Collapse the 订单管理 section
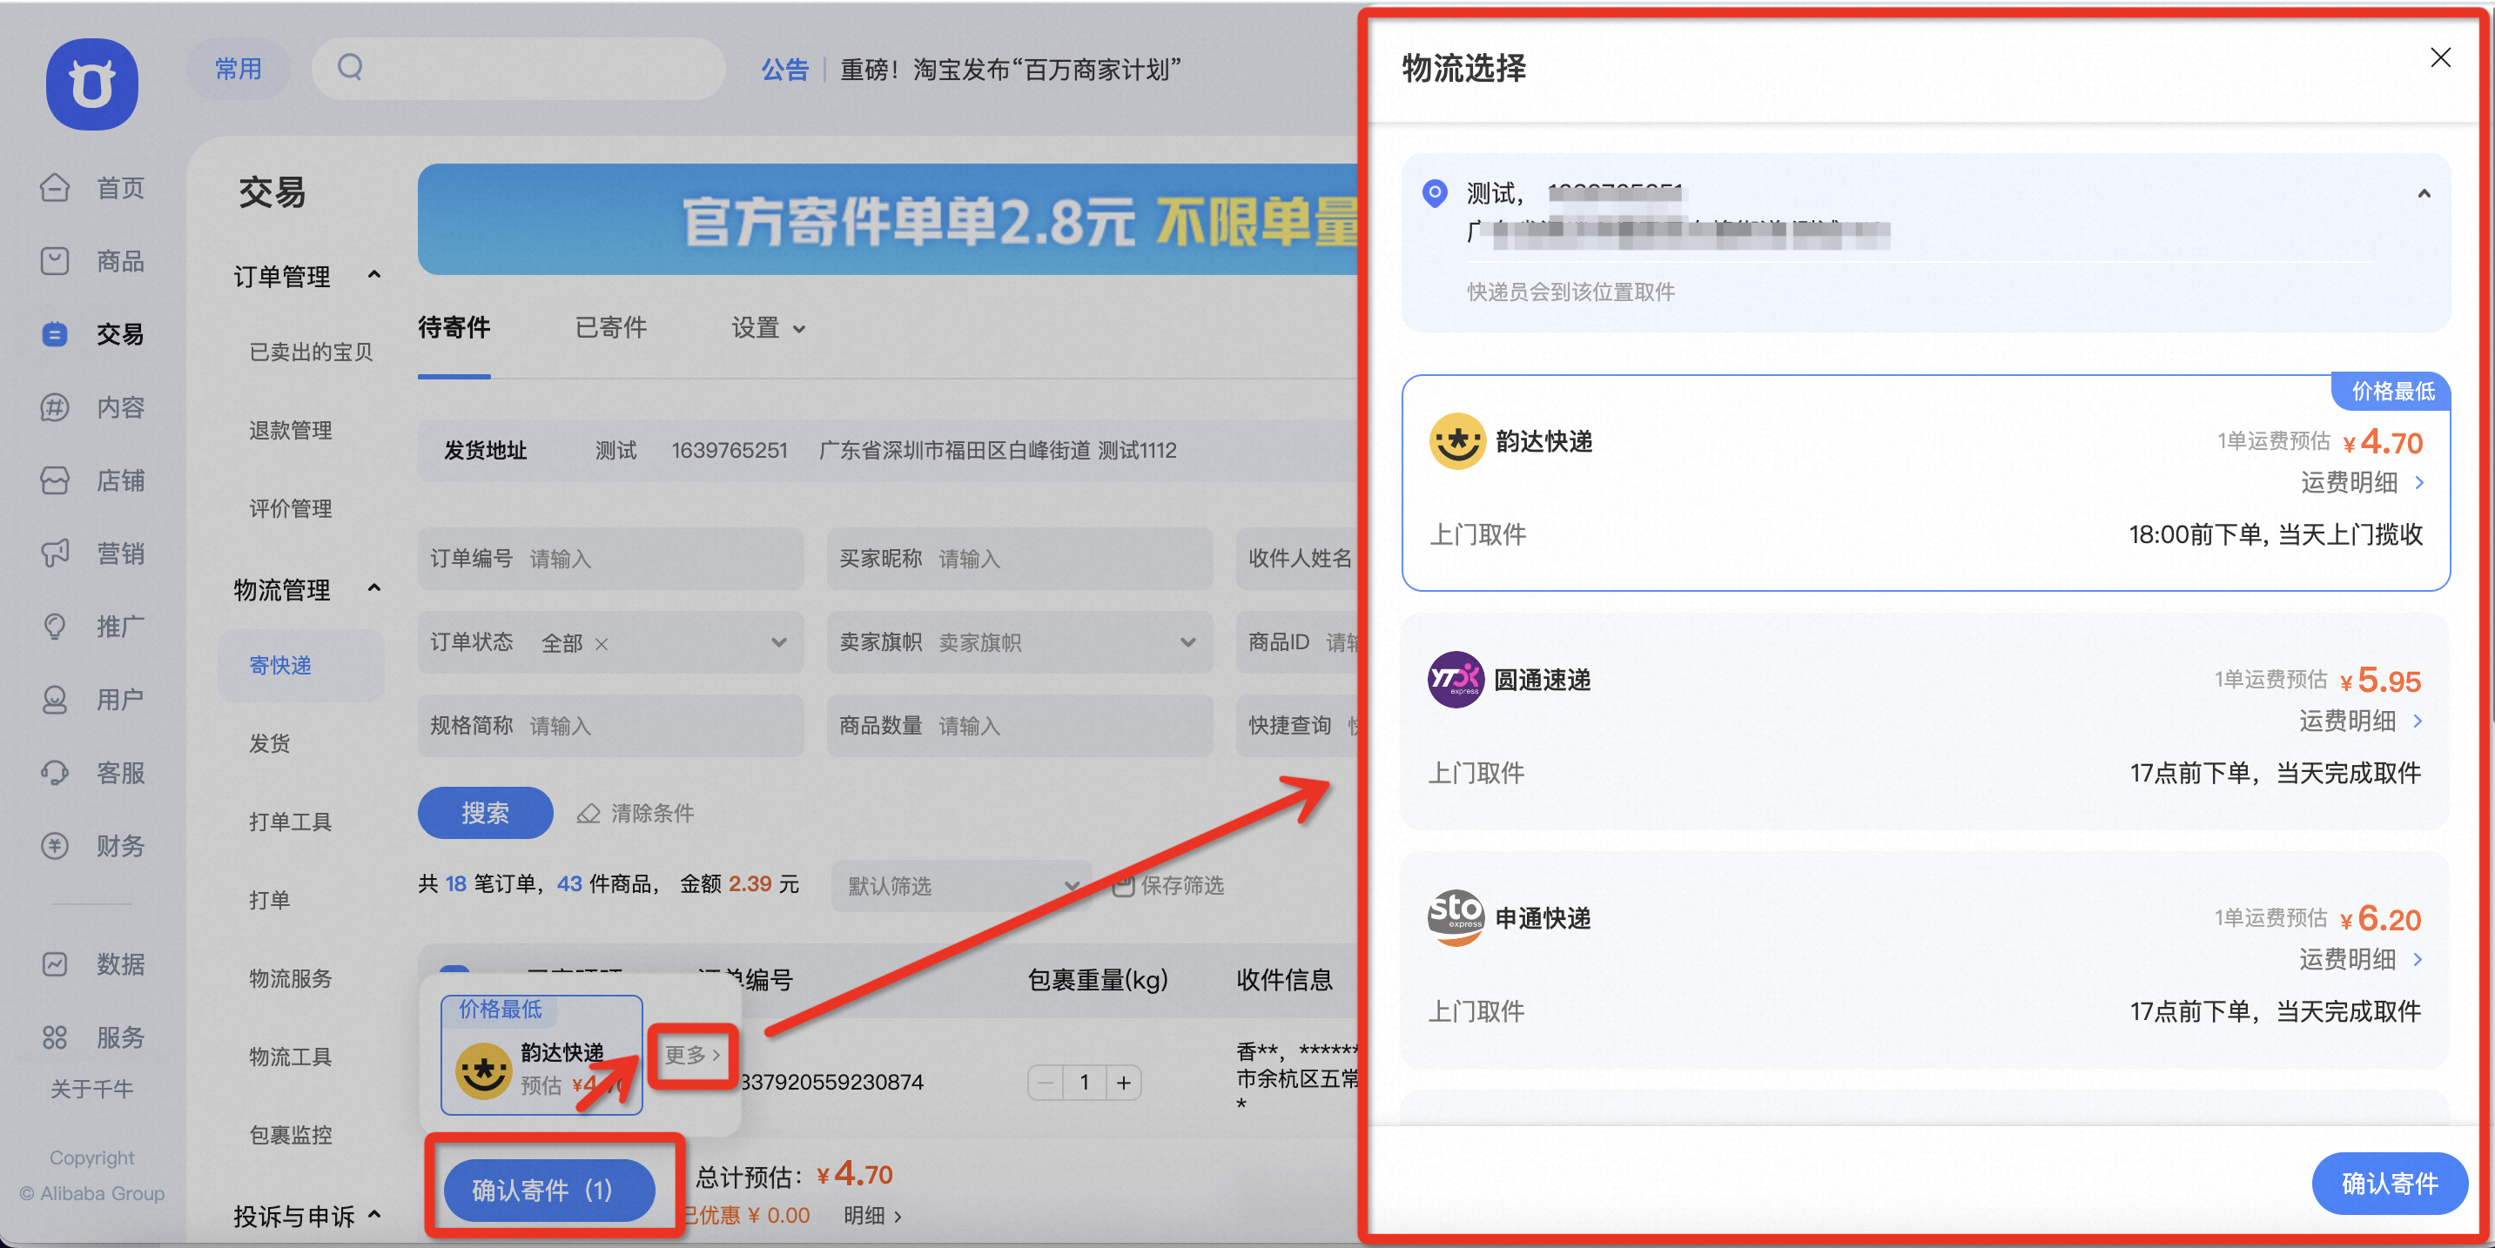 375,276
